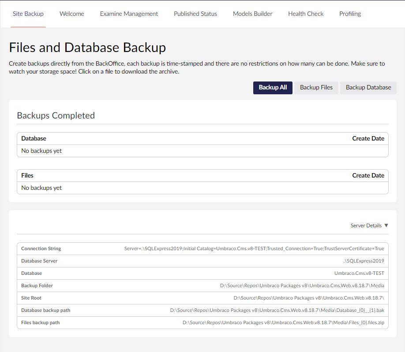Start a backup with Backup Files
Image resolution: width=405 pixels, height=352 pixels.
coord(316,87)
